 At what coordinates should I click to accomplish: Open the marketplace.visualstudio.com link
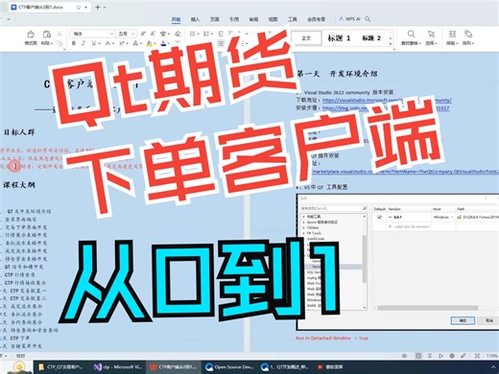tap(406, 172)
